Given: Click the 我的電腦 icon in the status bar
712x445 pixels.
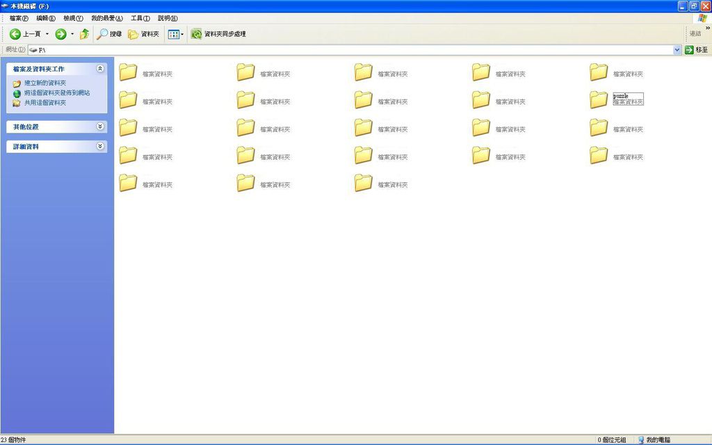Looking at the screenshot, I should [641, 440].
